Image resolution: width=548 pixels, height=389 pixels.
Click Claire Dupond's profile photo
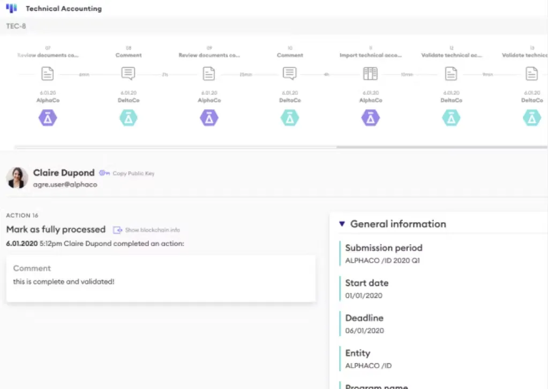[x=17, y=178]
